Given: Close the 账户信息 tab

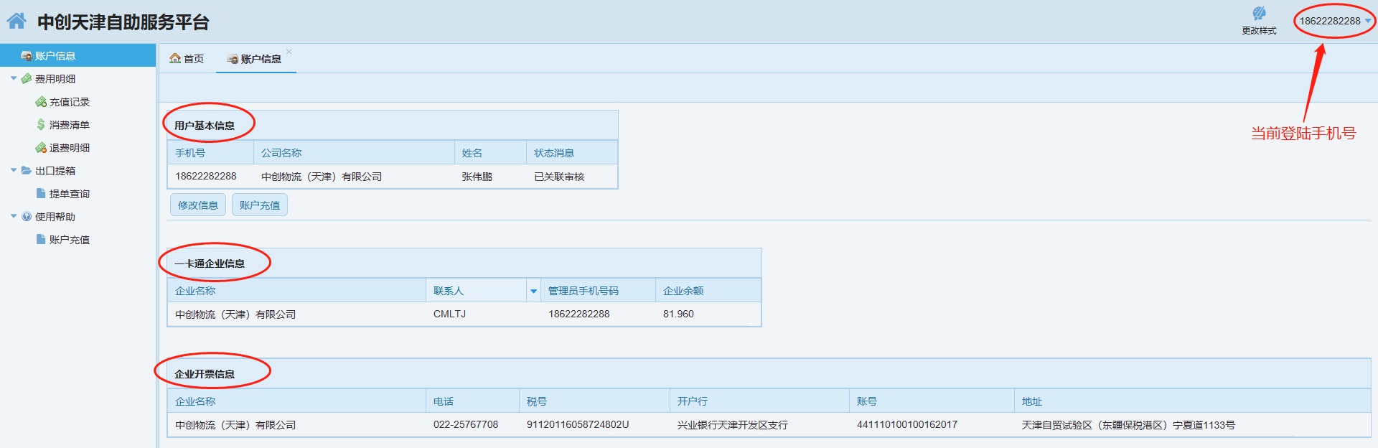Looking at the screenshot, I should tap(289, 52).
